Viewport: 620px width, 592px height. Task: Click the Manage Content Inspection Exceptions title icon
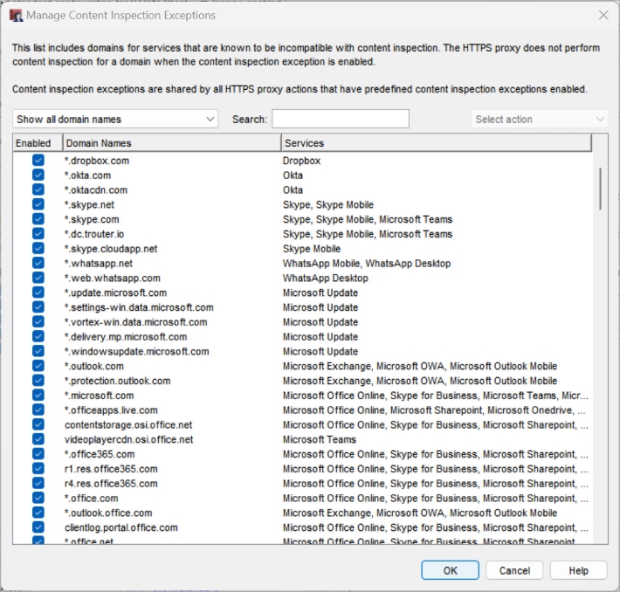click(x=17, y=16)
